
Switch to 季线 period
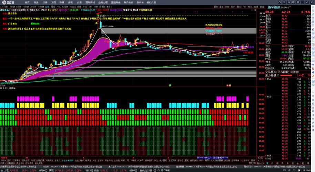(79, 7)
